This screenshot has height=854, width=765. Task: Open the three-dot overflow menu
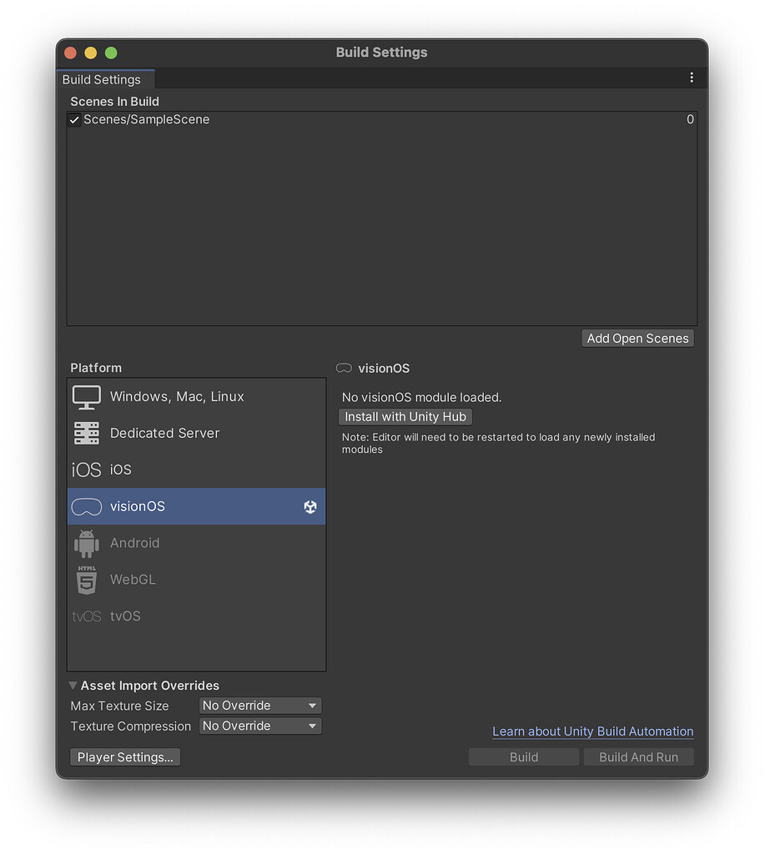click(x=691, y=77)
